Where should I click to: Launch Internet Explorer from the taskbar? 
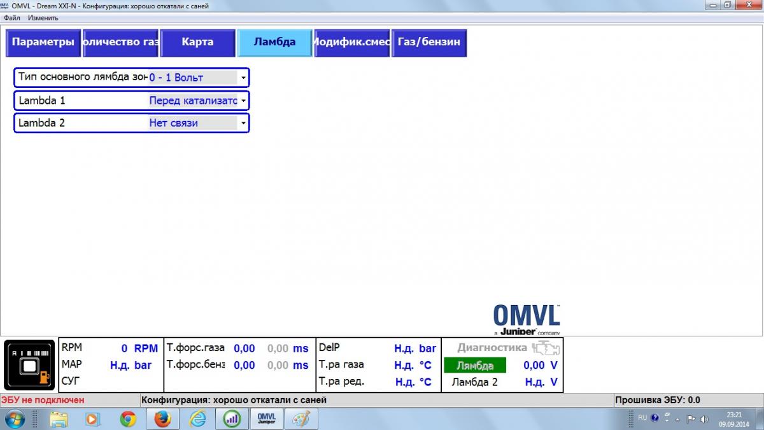click(x=198, y=419)
